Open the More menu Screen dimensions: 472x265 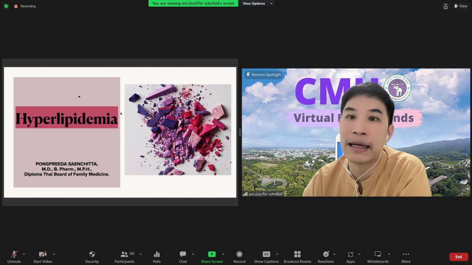pyautogui.click(x=406, y=255)
